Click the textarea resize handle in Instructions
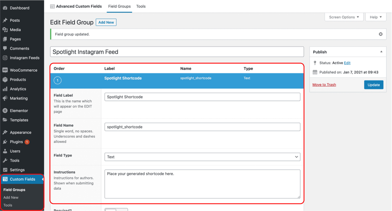The image size is (392, 211). tap(299, 197)
